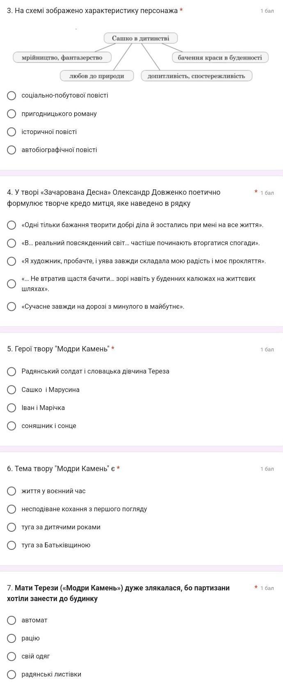Select 'соціально-побутової повісті' radio option
The width and height of the screenshot is (283, 688).
pyautogui.click(x=12, y=96)
